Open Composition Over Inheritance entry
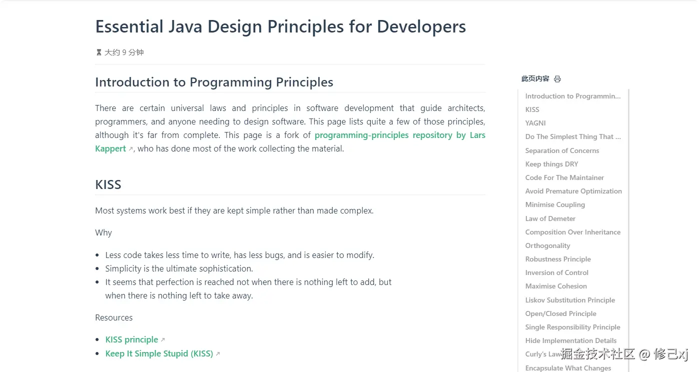Image resolution: width=699 pixels, height=372 pixels. click(572, 232)
